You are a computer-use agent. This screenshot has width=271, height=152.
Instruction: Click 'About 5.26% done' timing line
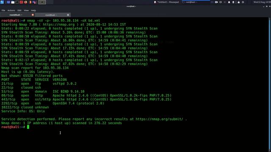(73, 33)
